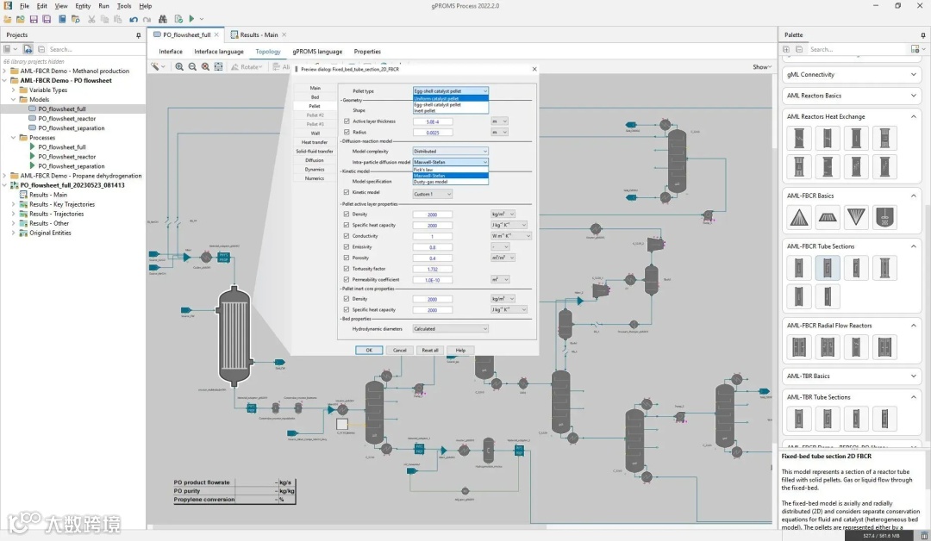Viewport: 931px width, 541px height.
Task: Select first AML-TBR Tube Sections icon
Action: [x=799, y=419]
